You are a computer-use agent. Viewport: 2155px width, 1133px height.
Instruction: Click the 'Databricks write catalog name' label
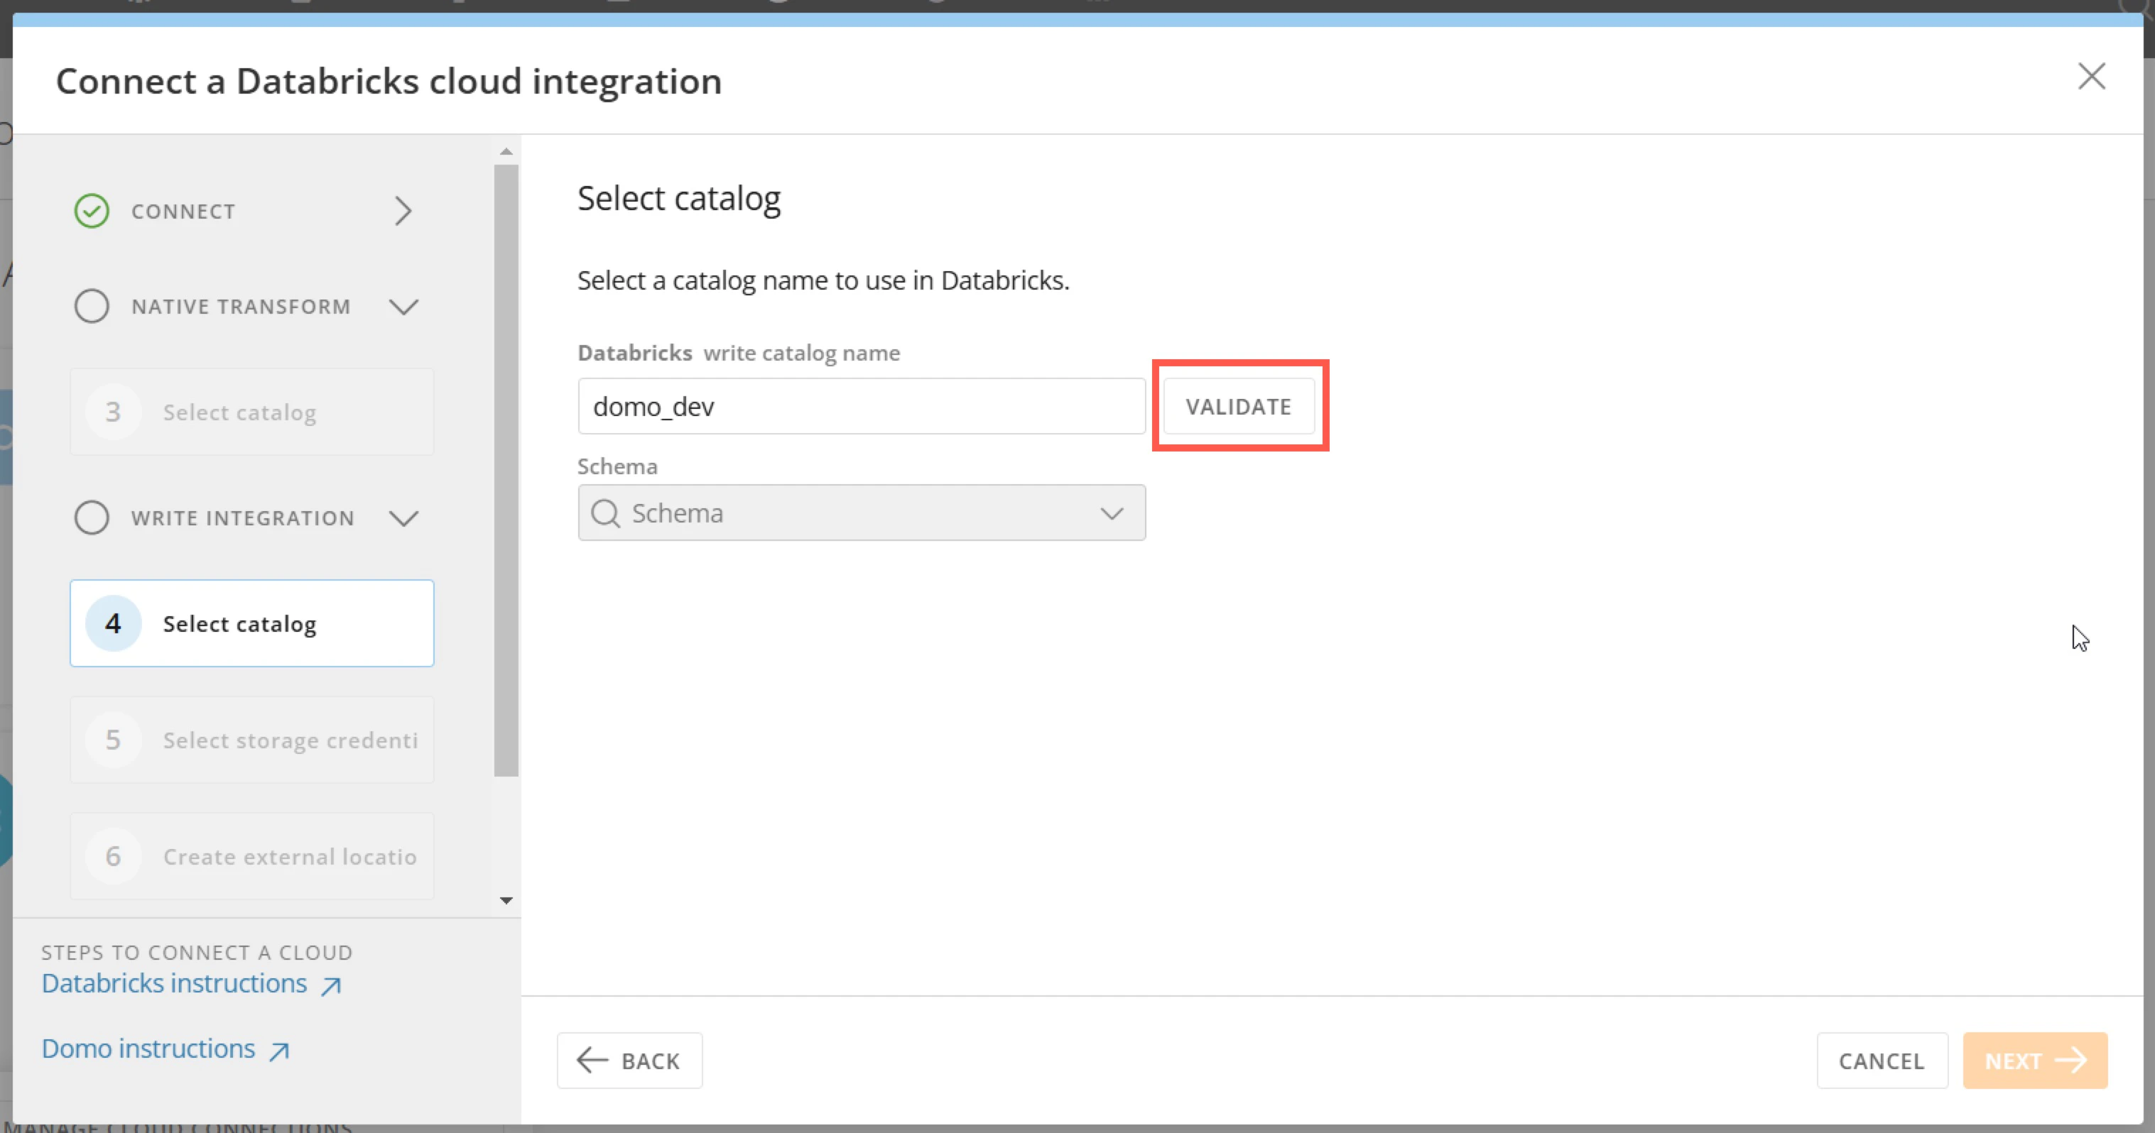pos(739,354)
